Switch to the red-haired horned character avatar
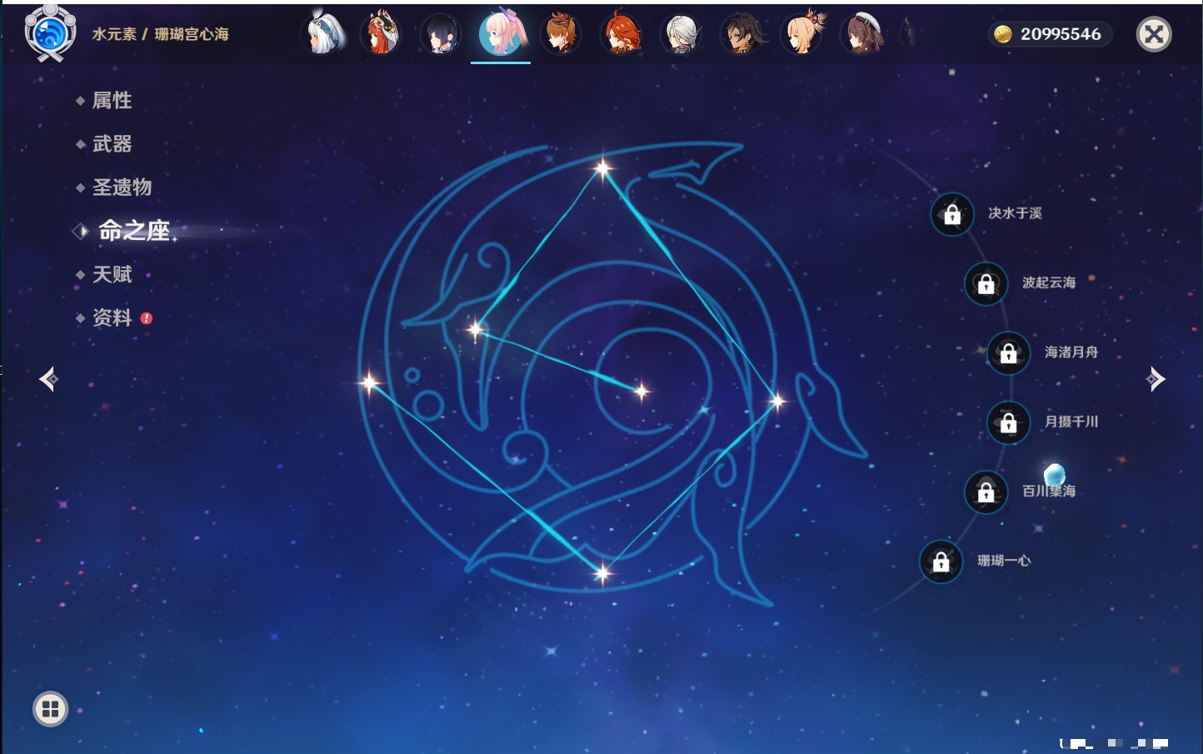The width and height of the screenshot is (1203, 754). click(x=382, y=34)
